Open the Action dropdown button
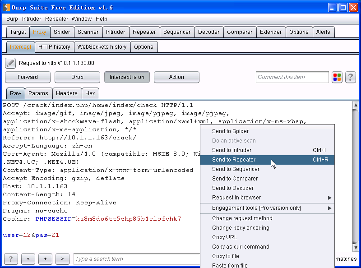 coord(176,77)
